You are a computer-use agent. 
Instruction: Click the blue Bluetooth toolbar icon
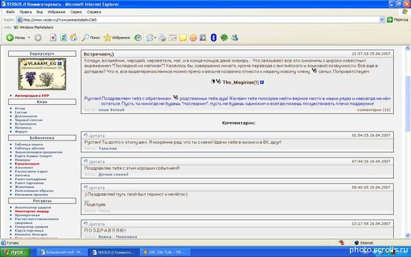214,38
